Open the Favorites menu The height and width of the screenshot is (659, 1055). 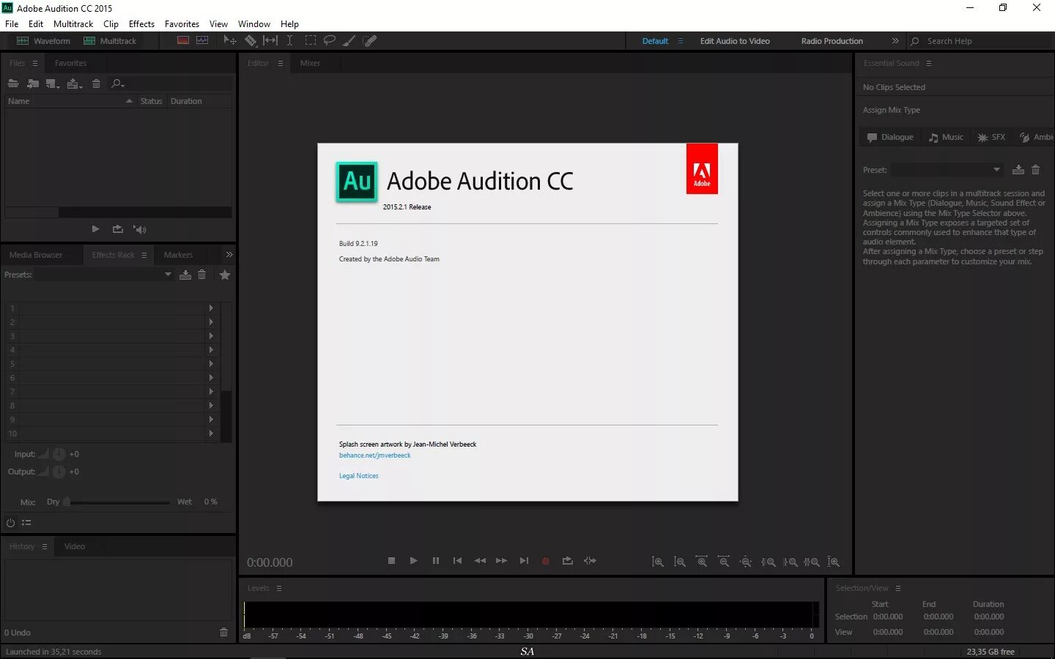[x=182, y=23]
